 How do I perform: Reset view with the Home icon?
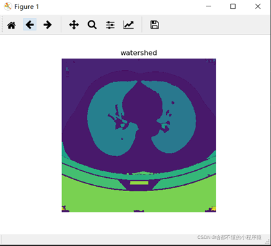click(x=12, y=25)
